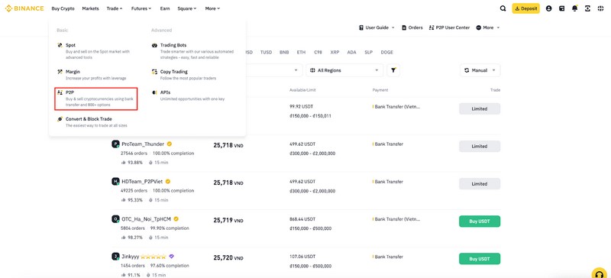Click the Binance logo
Image resolution: width=611 pixels, height=278 pixels.
tap(24, 8)
